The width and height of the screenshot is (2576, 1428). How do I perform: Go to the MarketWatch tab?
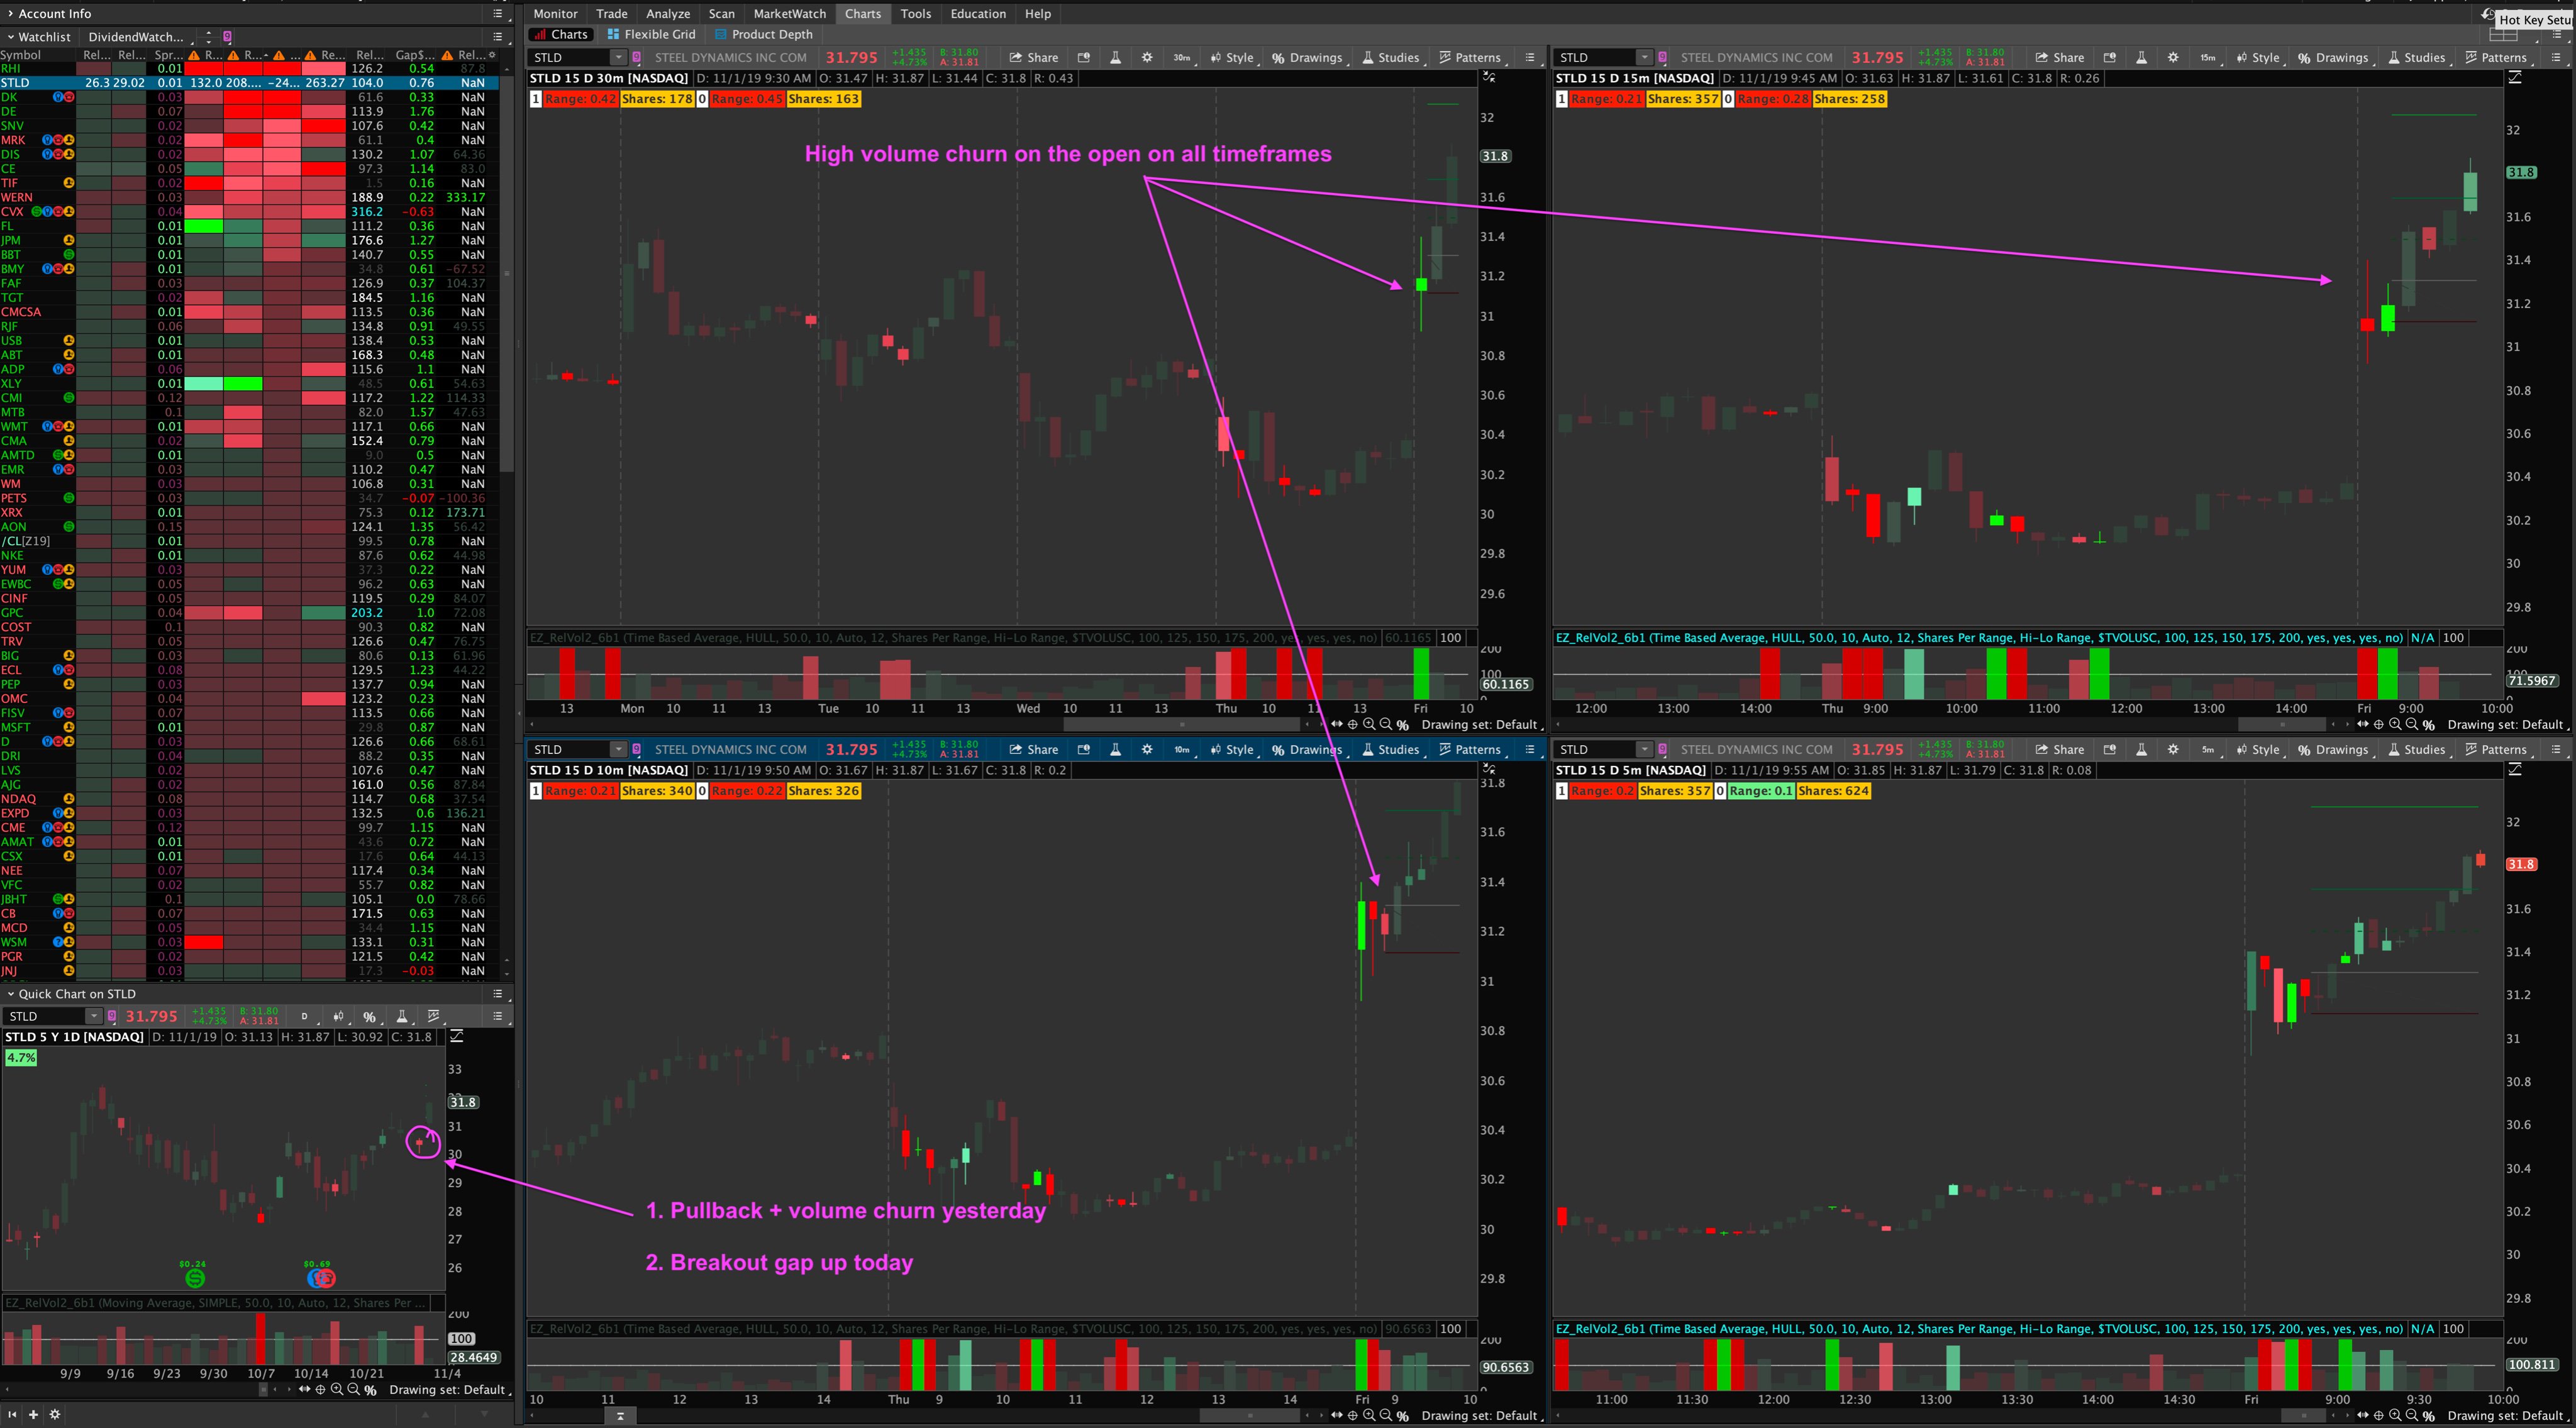[x=789, y=14]
